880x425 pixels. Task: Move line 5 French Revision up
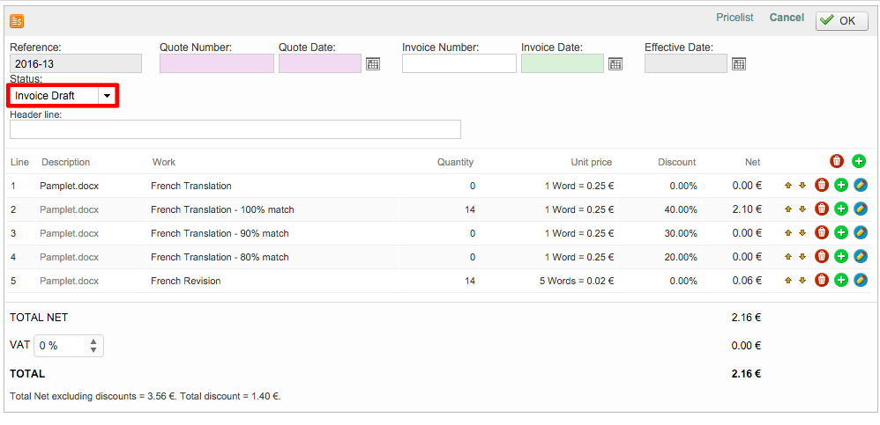coord(789,281)
